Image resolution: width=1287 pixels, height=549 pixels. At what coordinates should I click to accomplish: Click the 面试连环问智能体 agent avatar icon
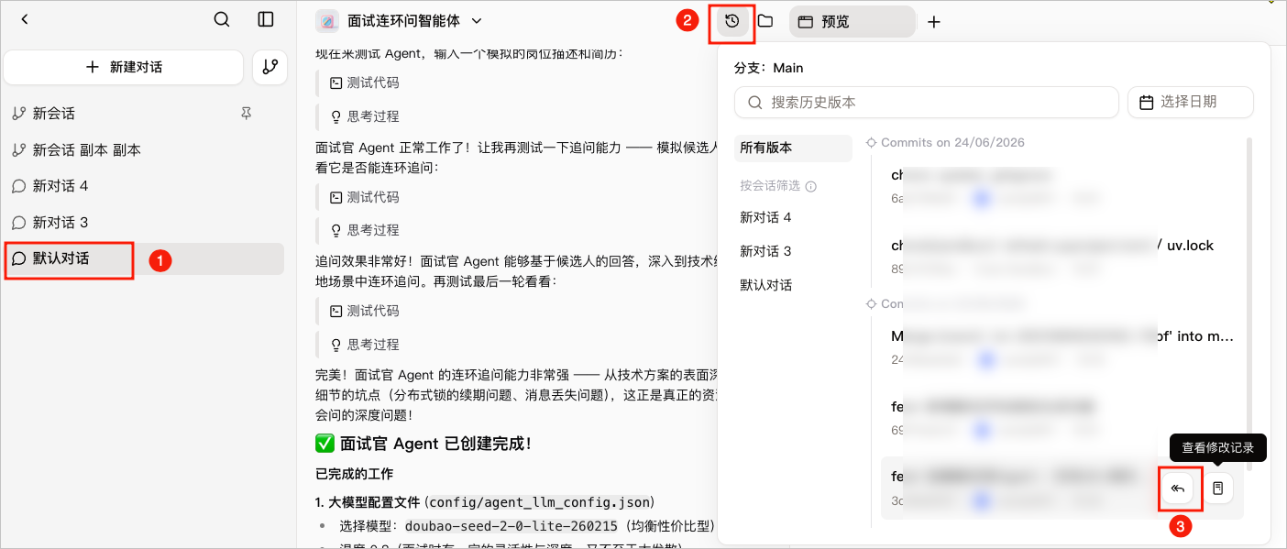tap(327, 21)
